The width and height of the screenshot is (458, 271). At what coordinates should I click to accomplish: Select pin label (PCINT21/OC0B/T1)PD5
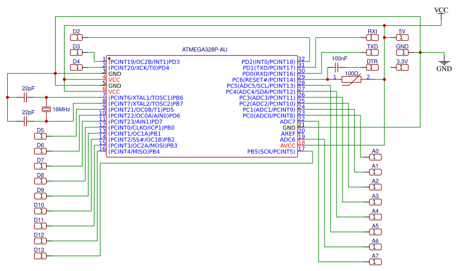141,110
